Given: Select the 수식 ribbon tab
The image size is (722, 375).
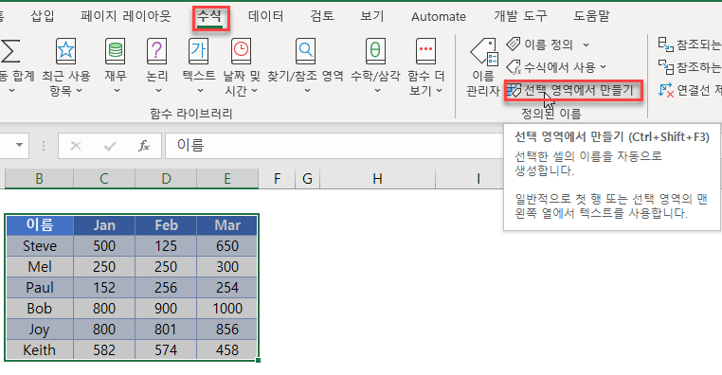Looking at the screenshot, I should (210, 16).
